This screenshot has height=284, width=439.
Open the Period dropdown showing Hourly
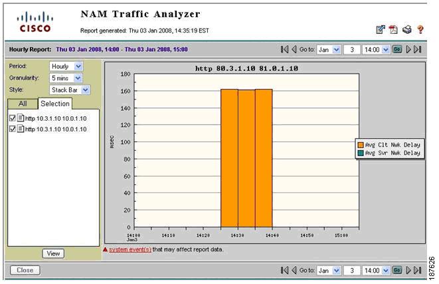click(x=66, y=66)
